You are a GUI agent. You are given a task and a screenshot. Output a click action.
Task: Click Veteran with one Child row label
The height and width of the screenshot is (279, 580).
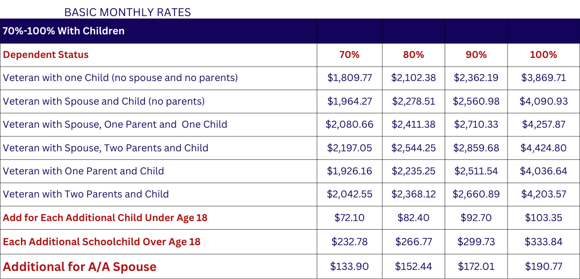(120, 78)
